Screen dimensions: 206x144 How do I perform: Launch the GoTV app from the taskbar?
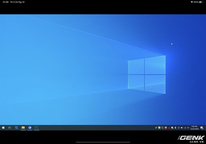[16, 127]
